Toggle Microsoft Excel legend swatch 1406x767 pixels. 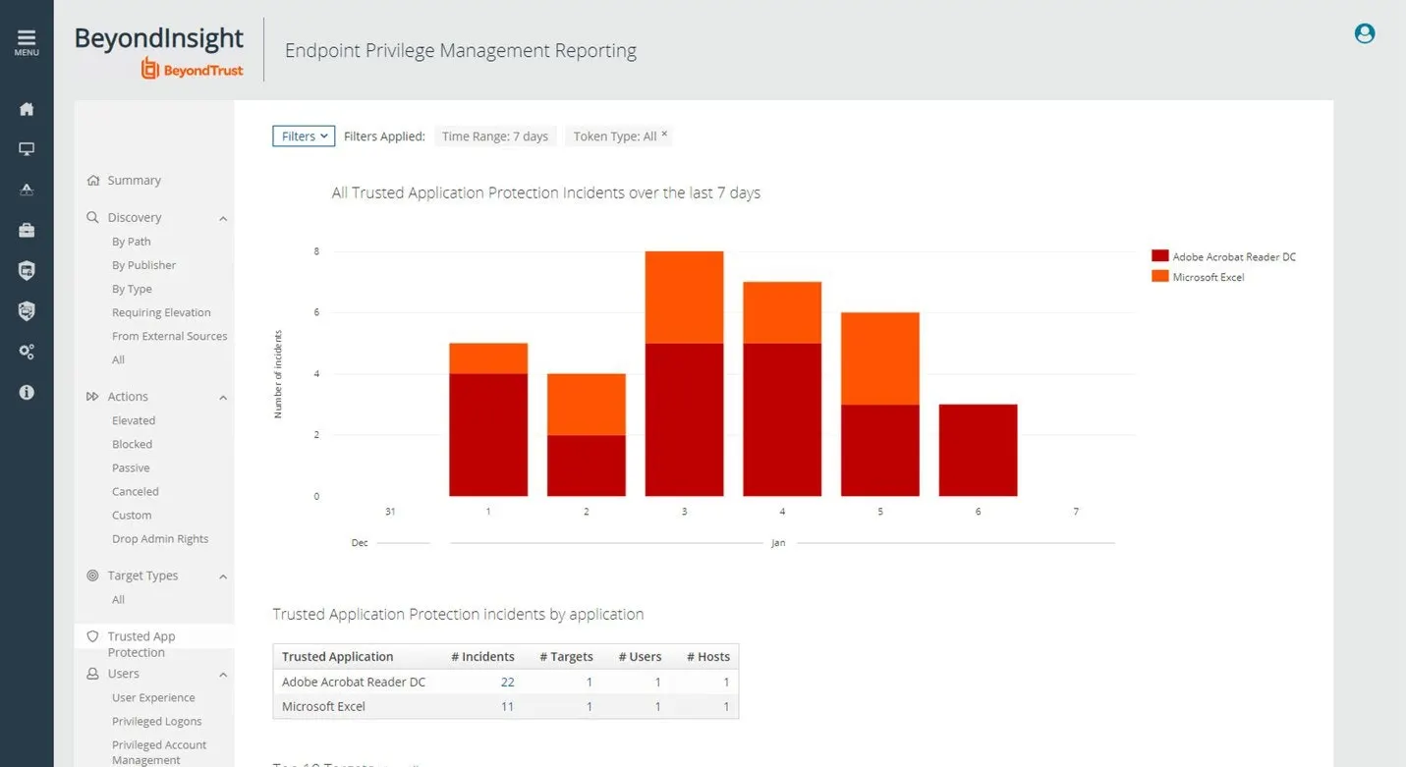point(1159,277)
